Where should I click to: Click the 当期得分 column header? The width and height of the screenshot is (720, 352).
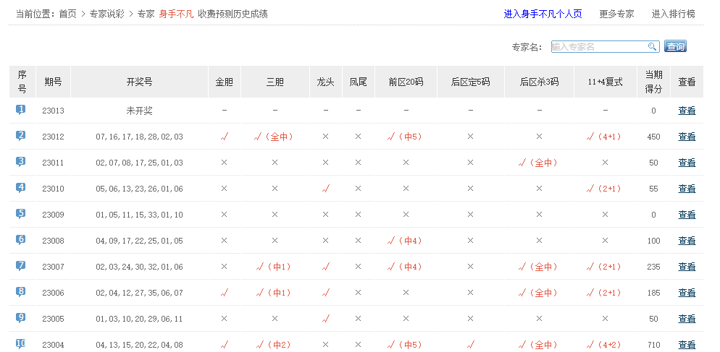653,82
